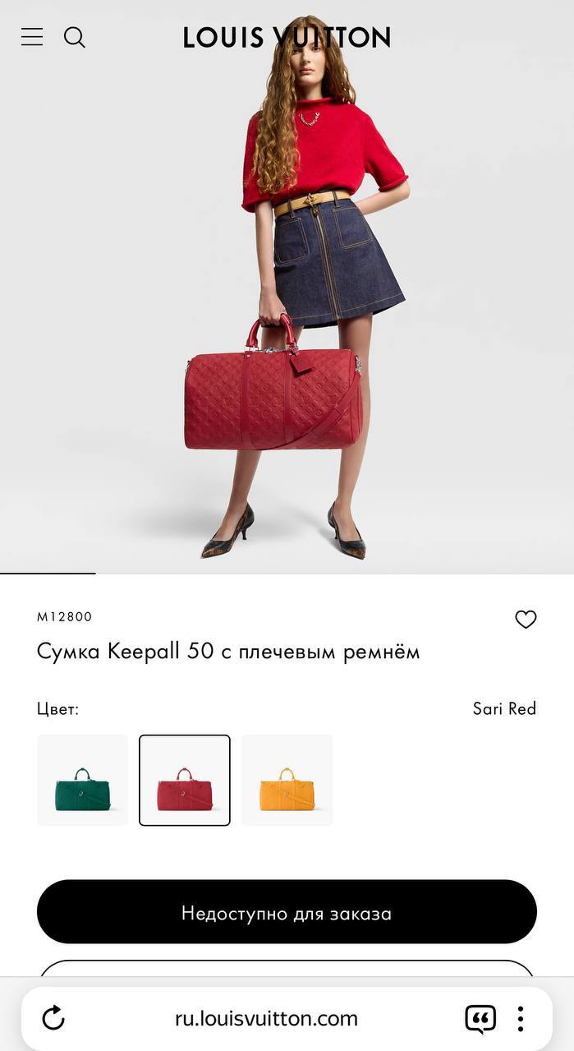Tap the quote bubble icon in browser bar
The height and width of the screenshot is (1051, 574).
click(480, 1019)
